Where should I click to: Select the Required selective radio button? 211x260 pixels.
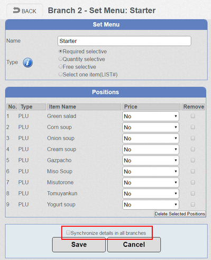pos(60,51)
